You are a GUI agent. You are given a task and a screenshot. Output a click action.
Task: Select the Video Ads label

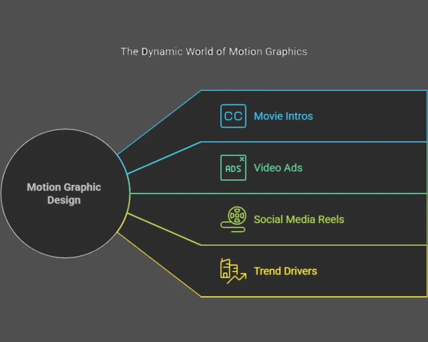point(278,168)
